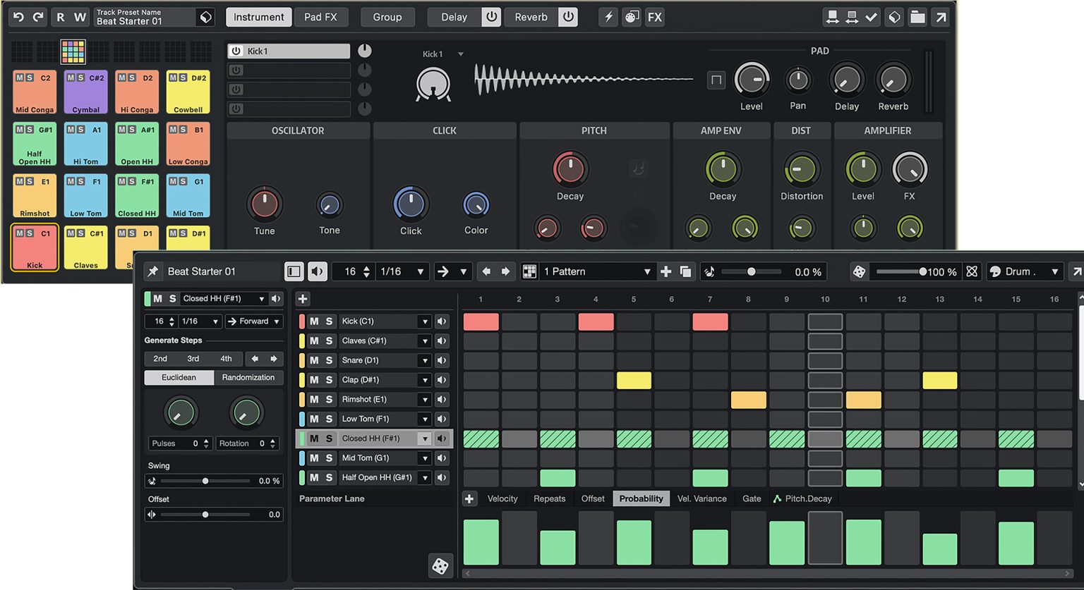The width and height of the screenshot is (1084, 590).
Task: Switch to the Pad FX tab
Action: [322, 16]
